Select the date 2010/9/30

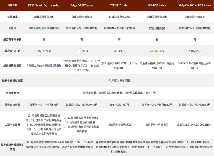coord(82,51)
